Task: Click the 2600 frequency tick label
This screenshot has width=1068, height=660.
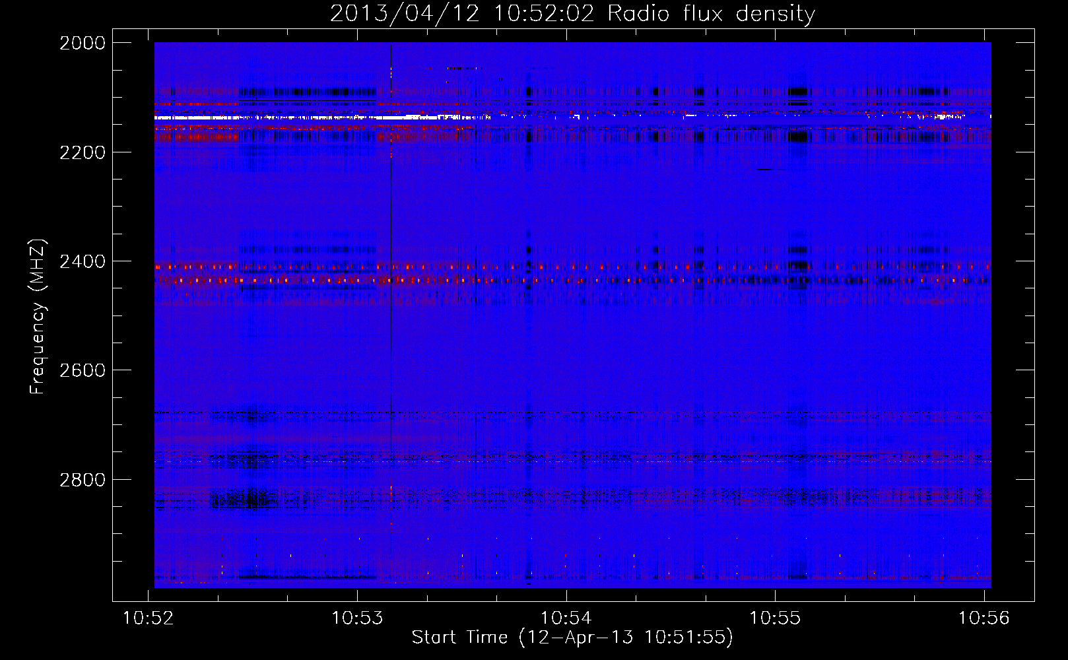Action: pos(83,370)
